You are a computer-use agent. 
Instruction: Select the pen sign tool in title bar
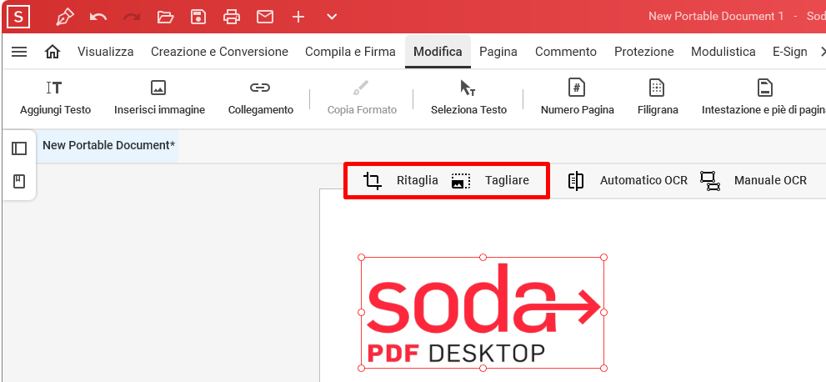(65, 17)
